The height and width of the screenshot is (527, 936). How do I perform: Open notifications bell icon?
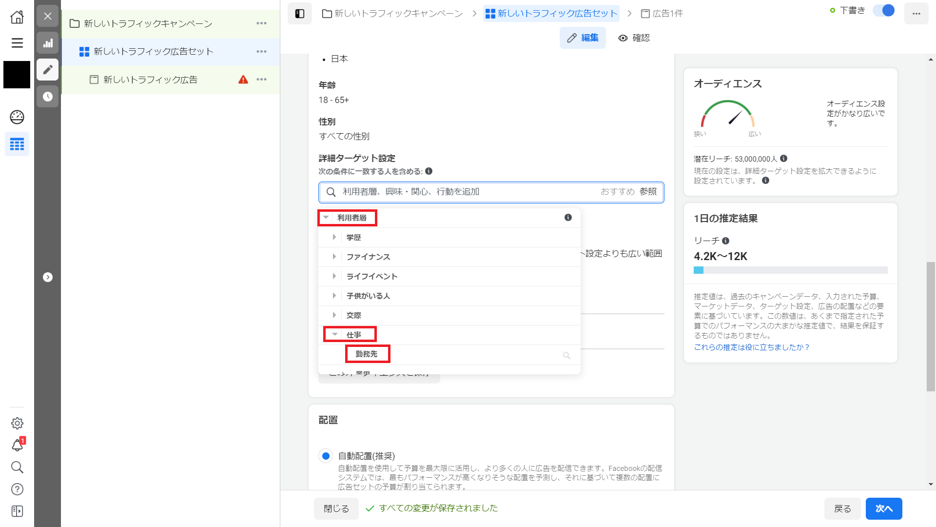pyautogui.click(x=17, y=445)
